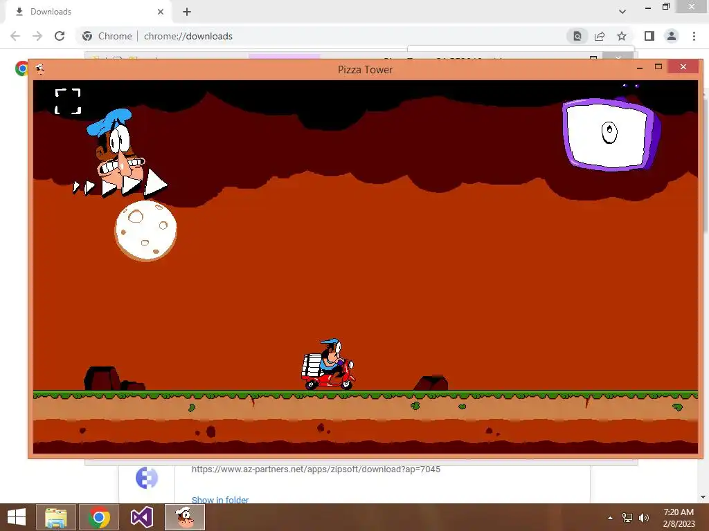The width and height of the screenshot is (709, 531).
Task: Go forward in Chrome
Action: (37, 36)
